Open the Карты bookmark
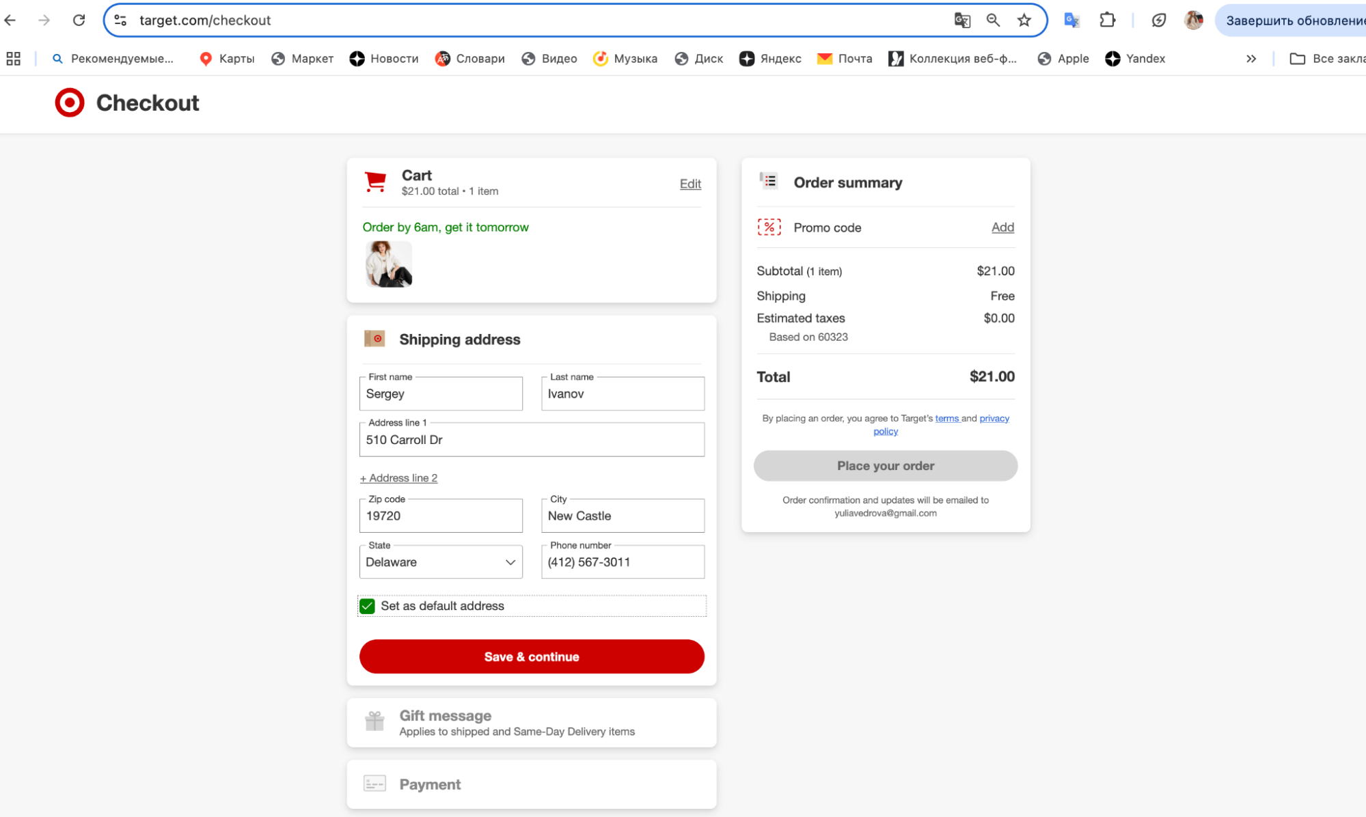This screenshot has height=817, width=1366. coord(227,59)
